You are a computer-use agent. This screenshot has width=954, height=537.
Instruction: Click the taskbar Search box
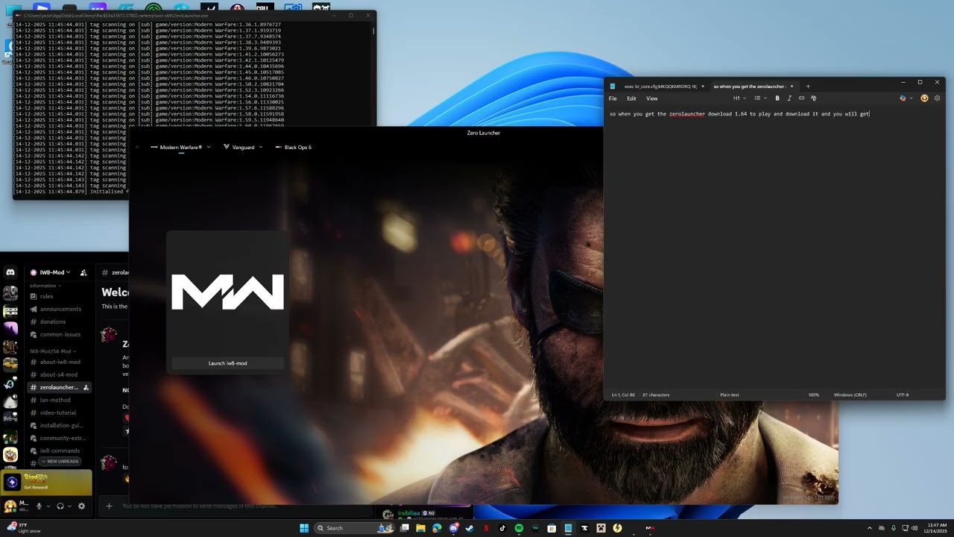354,528
